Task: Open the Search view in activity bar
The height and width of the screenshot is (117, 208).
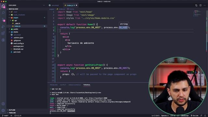Action: 3,13
